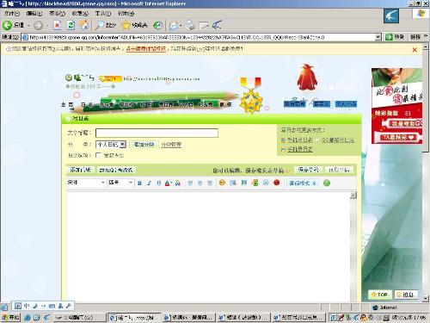Print the page using the printer icon
Viewport: 430px width, 323px height.
(189, 25)
